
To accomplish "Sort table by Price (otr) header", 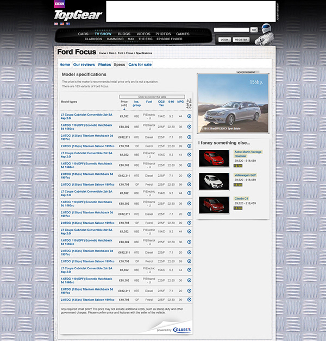I will (x=124, y=103).
